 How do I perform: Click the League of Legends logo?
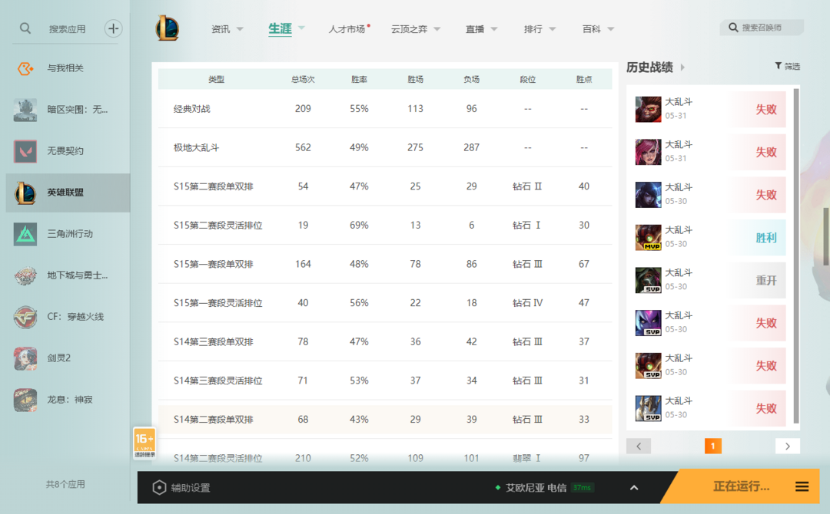pos(168,28)
